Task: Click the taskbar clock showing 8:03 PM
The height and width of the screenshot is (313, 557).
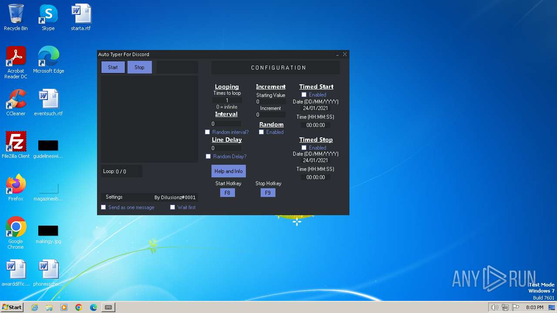Action: coord(534,307)
